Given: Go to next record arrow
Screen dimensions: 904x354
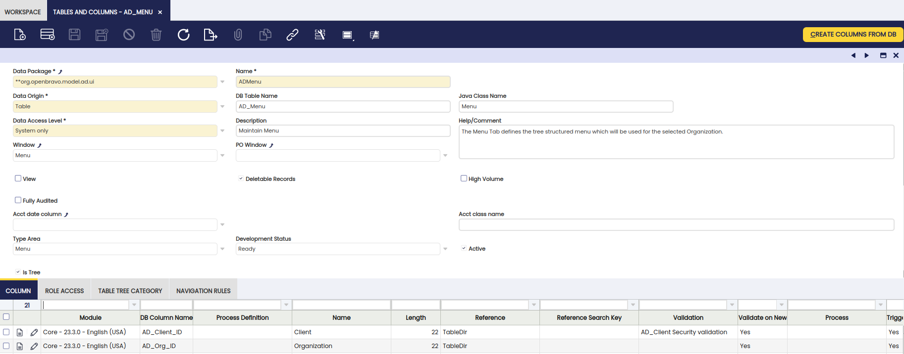Looking at the screenshot, I should click(867, 55).
